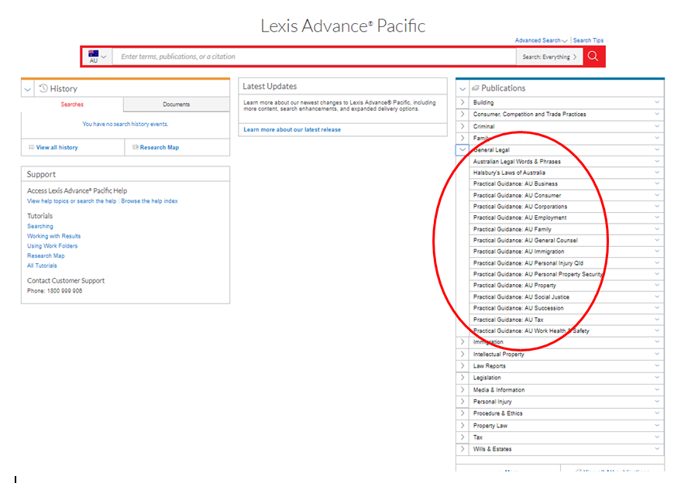Viewport: 674px width, 483px height.
Task: Expand the Tax category
Action: [463, 437]
